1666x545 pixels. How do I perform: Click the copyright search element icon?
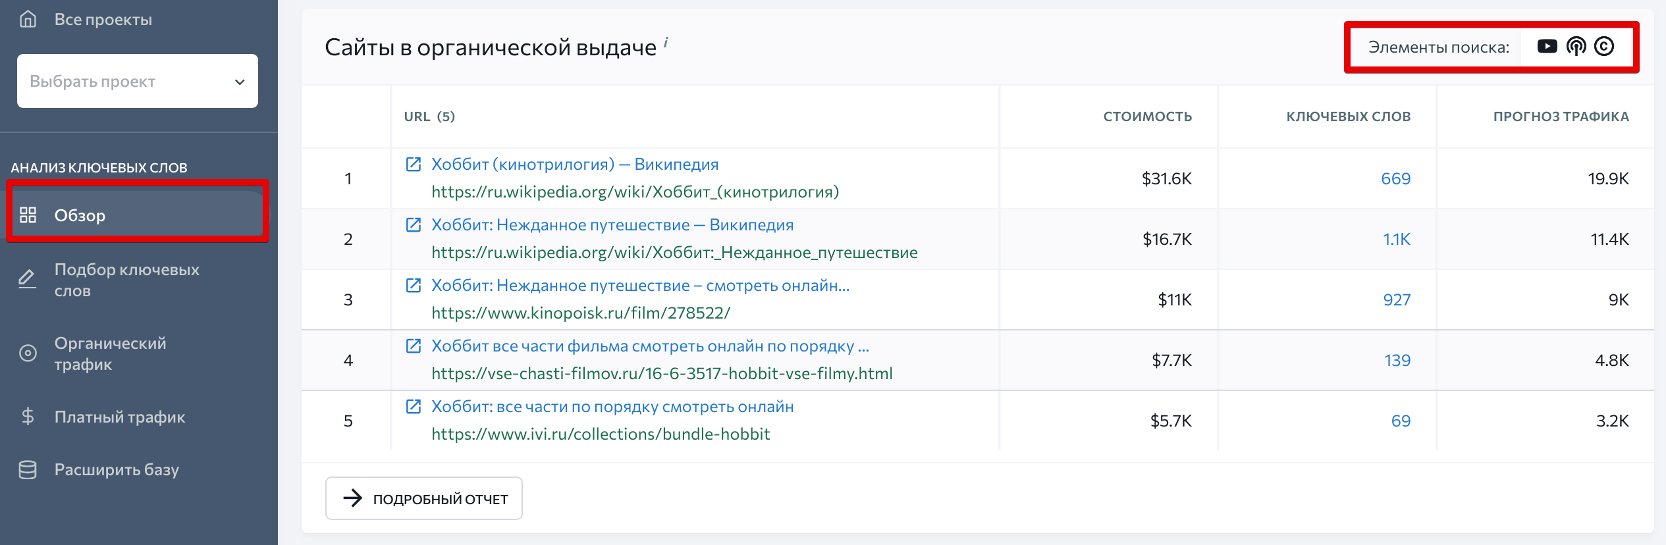[1604, 46]
